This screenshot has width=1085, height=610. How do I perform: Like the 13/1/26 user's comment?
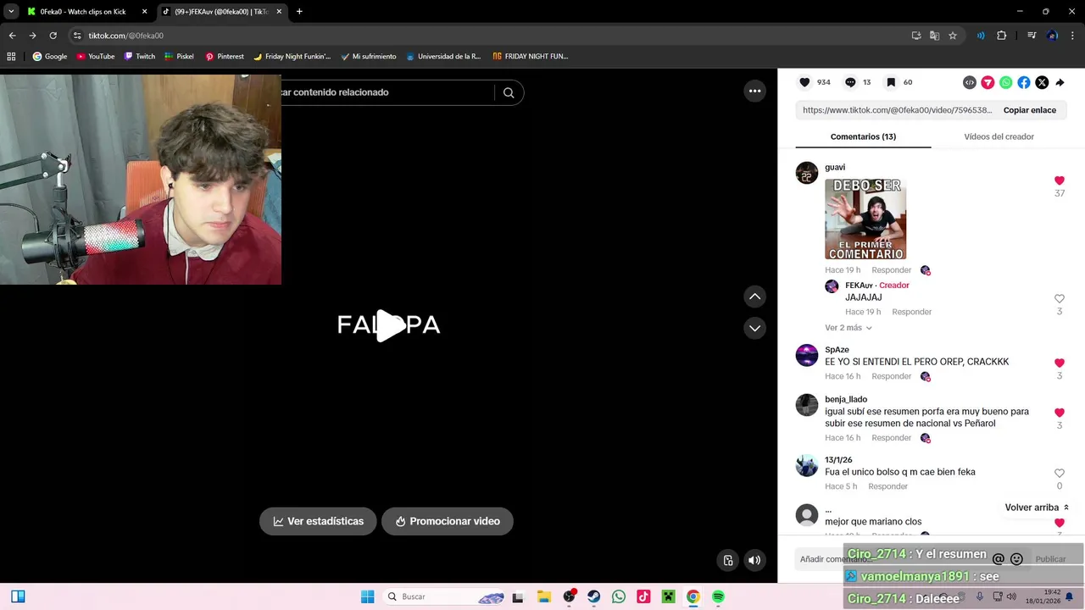click(1060, 474)
